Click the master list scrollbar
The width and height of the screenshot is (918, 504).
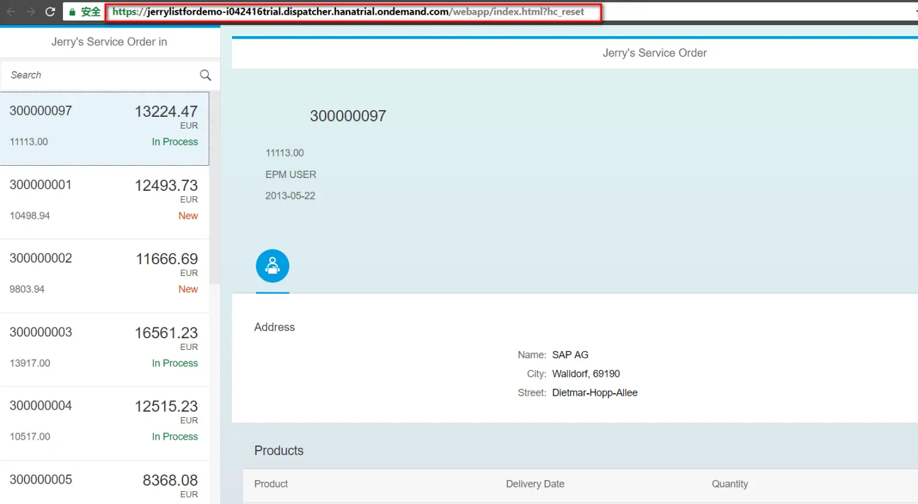pos(215,188)
